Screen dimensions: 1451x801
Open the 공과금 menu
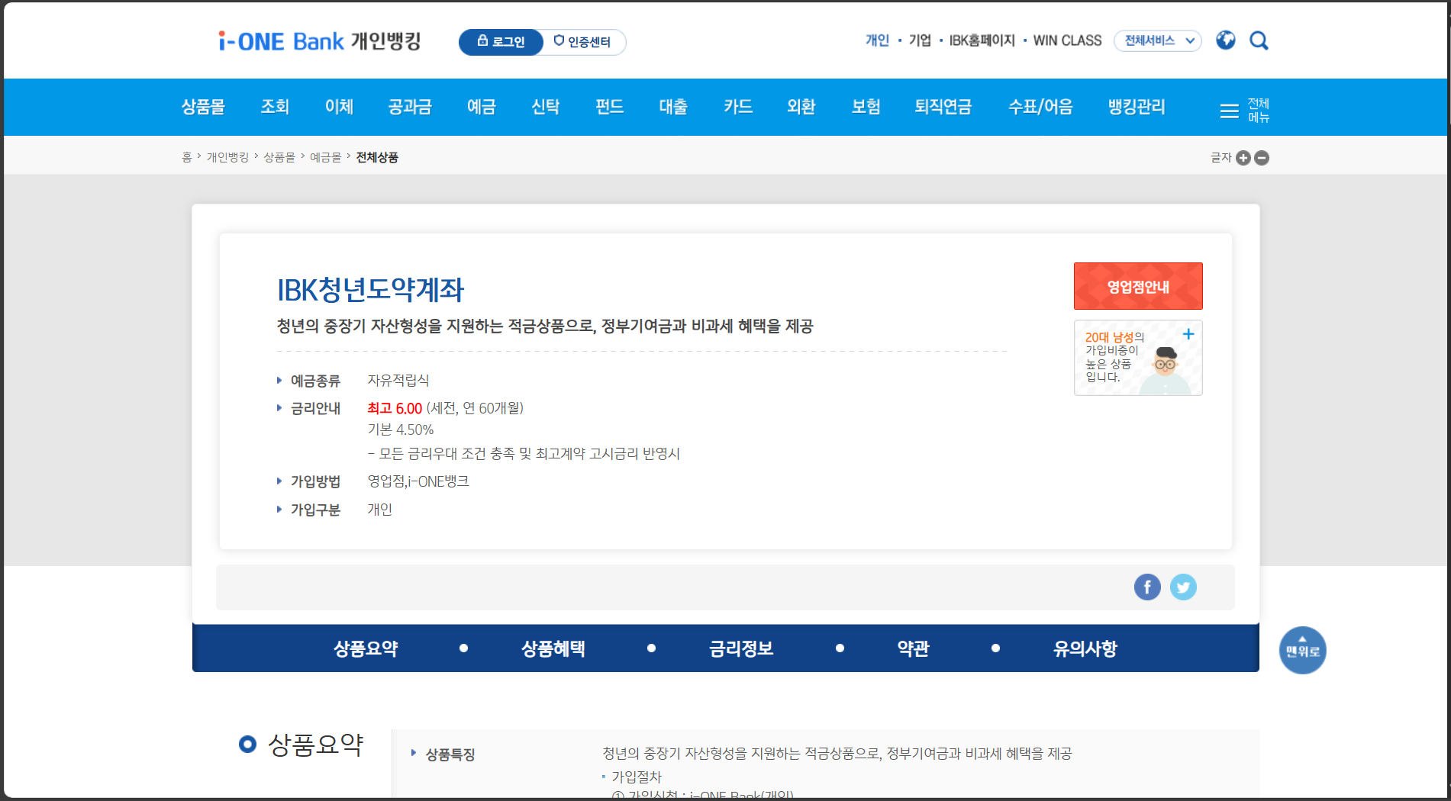(x=410, y=107)
